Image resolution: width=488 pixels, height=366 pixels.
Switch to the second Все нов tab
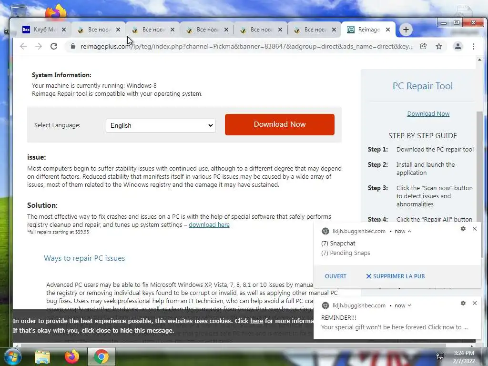click(x=152, y=30)
